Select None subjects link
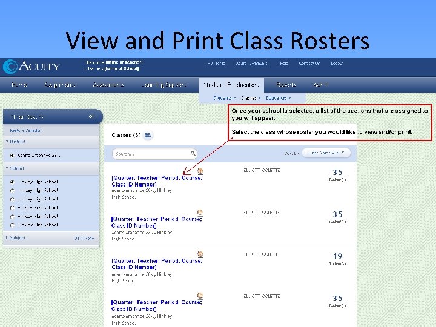 pos(89,239)
